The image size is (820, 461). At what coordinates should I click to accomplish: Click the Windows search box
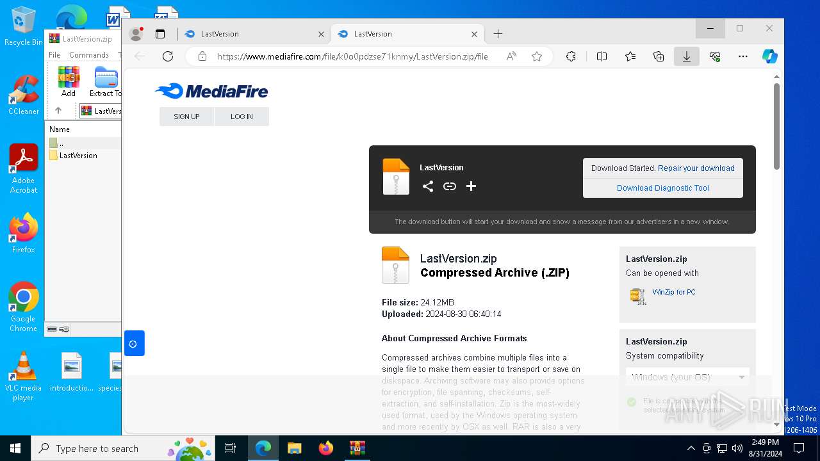coord(123,448)
